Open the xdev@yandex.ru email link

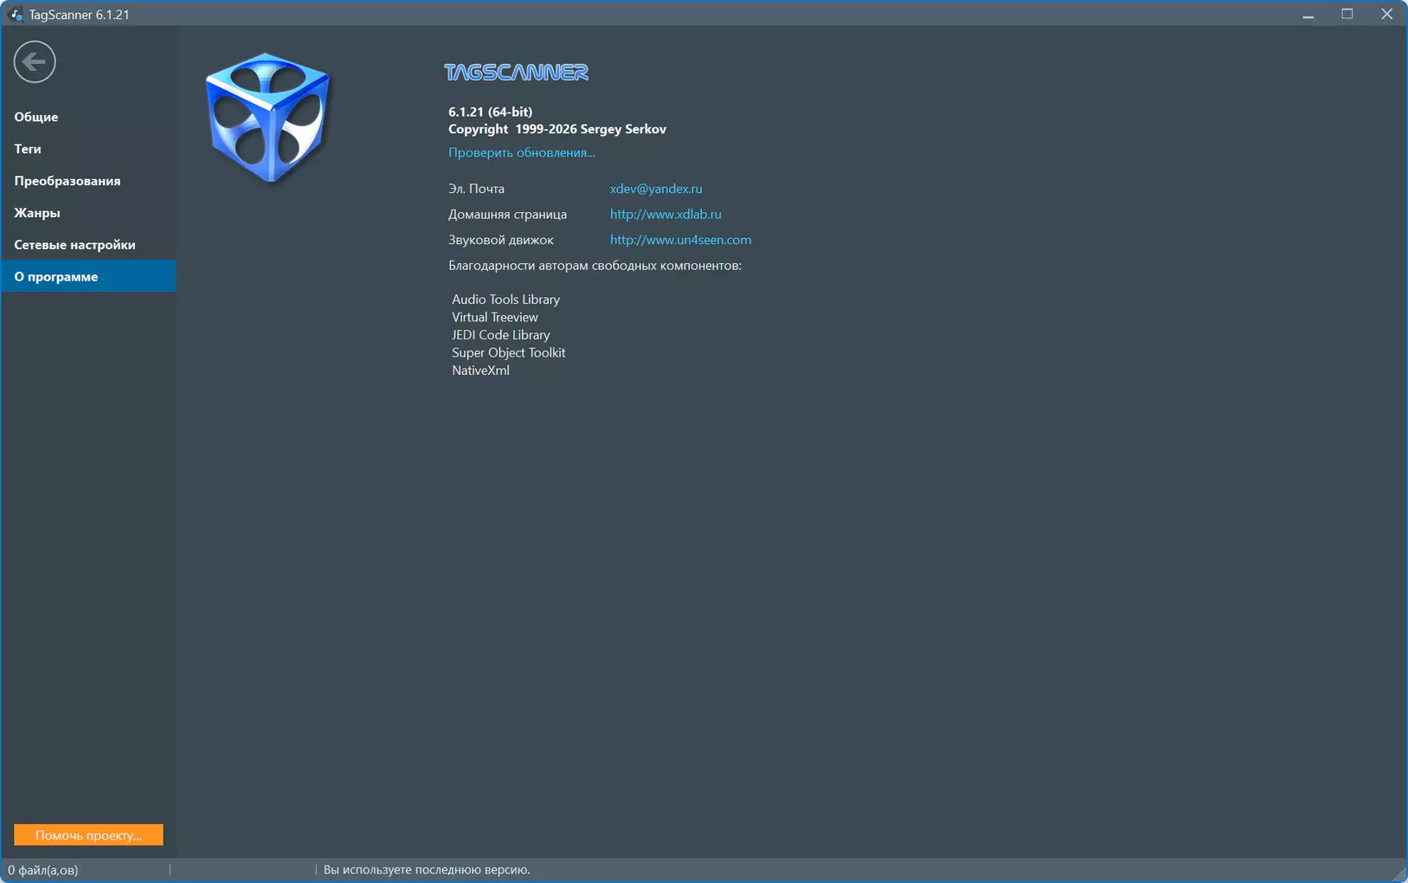pos(656,189)
